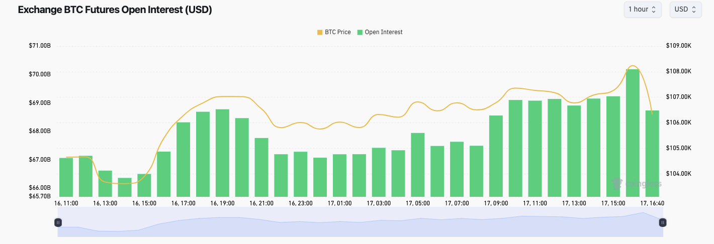Click the left handle of range slider
This screenshot has width=714, height=244.
tap(58, 222)
